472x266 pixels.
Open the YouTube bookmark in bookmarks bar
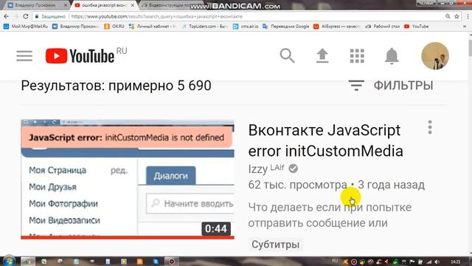pyautogui.click(x=417, y=27)
